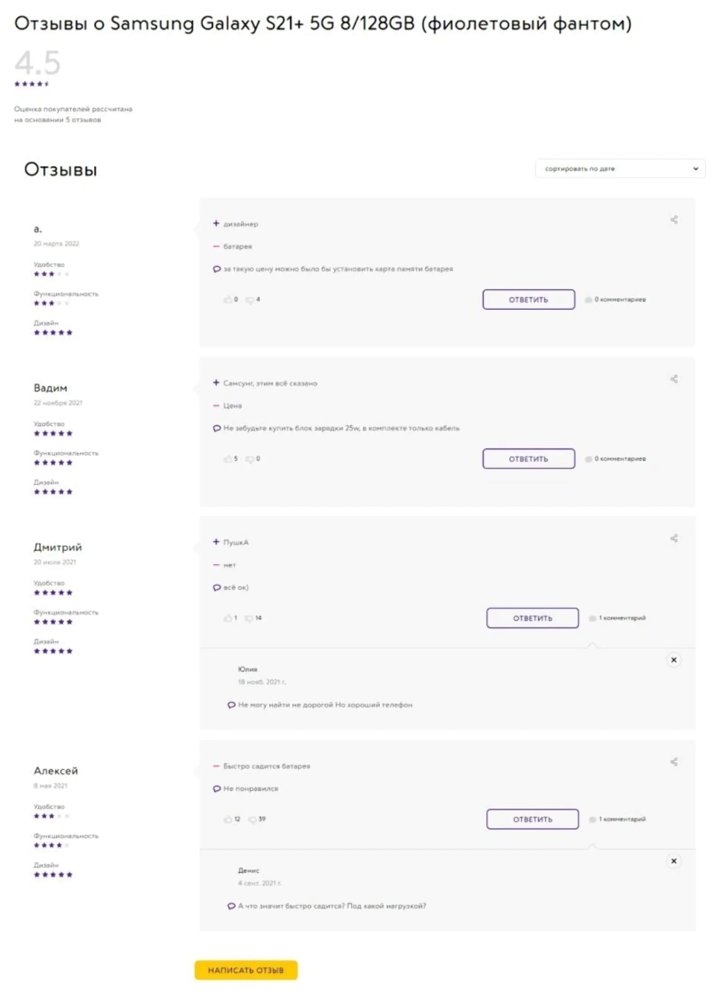The width and height of the screenshot is (722, 994).
Task: Click the 'Отзывы' section heading
Action: [61, 170]
